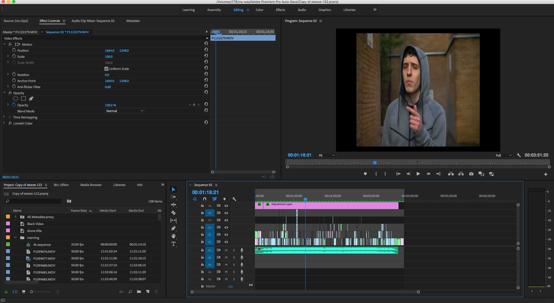Open the Blend Mode dropdown
The image size is (554, 303).
click(125, 111)
